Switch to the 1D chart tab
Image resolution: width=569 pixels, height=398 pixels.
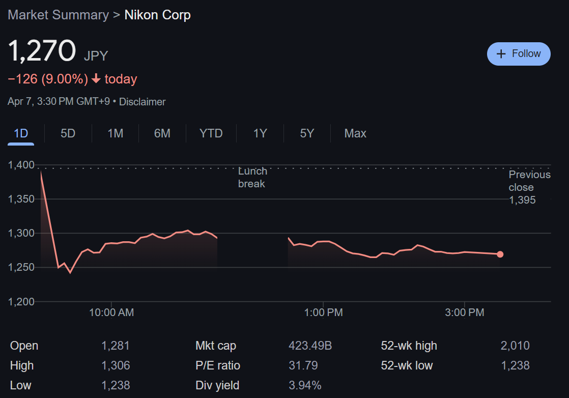coord(21,133)
